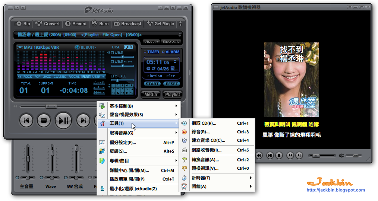Toggle the 主音量 mute radio button
This screenshot has height=201, width=378.
click(18, 178)
